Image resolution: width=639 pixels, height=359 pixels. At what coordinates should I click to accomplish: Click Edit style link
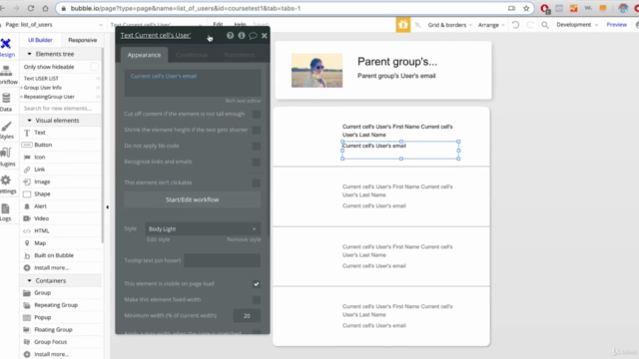pyautogui.click(x=158, y=239)
